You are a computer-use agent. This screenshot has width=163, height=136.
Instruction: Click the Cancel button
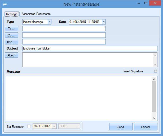click(146, 127)
